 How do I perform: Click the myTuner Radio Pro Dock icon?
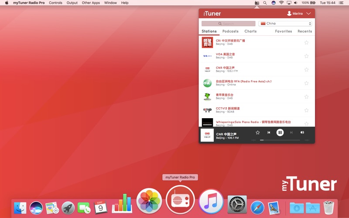coord(180,200)
